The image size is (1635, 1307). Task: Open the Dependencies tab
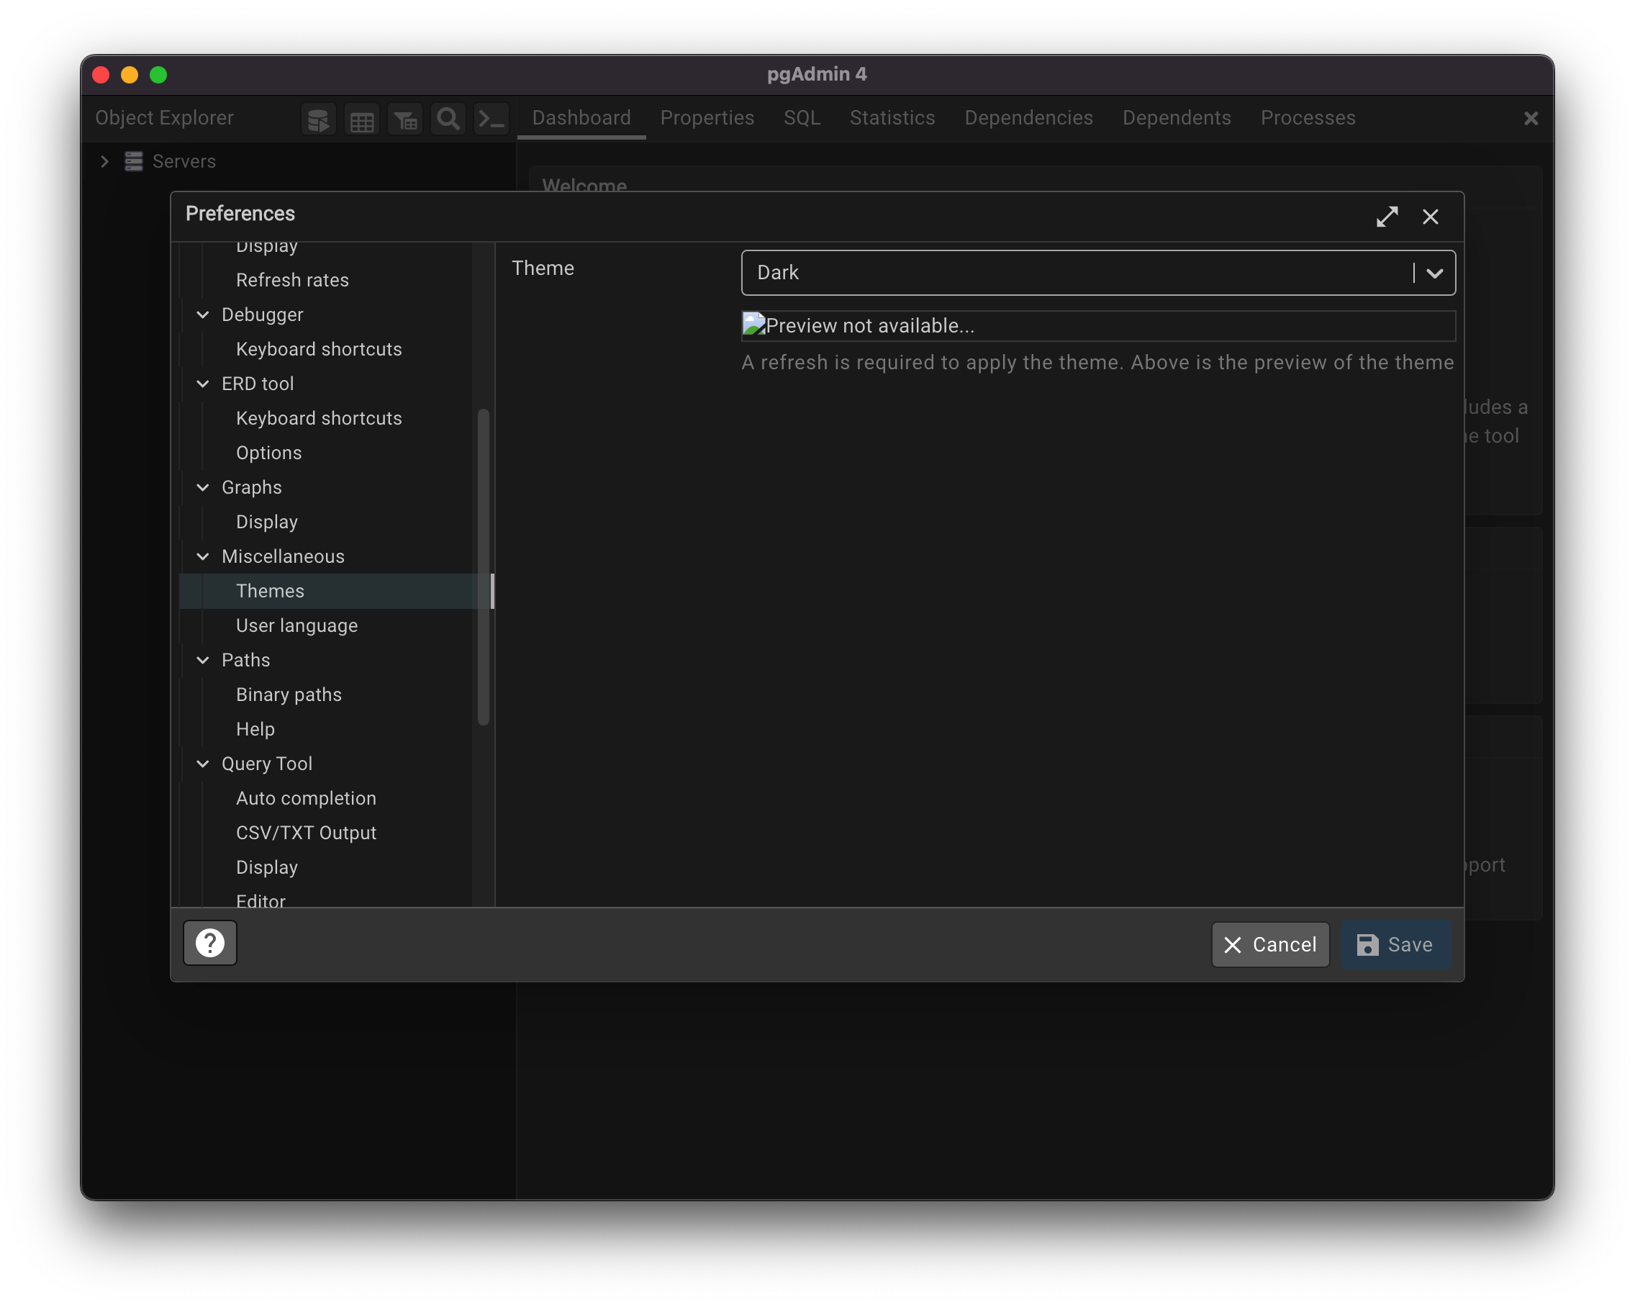(1028, 117)
